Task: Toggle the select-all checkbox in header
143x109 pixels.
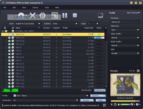Action: tap(5, 28)
